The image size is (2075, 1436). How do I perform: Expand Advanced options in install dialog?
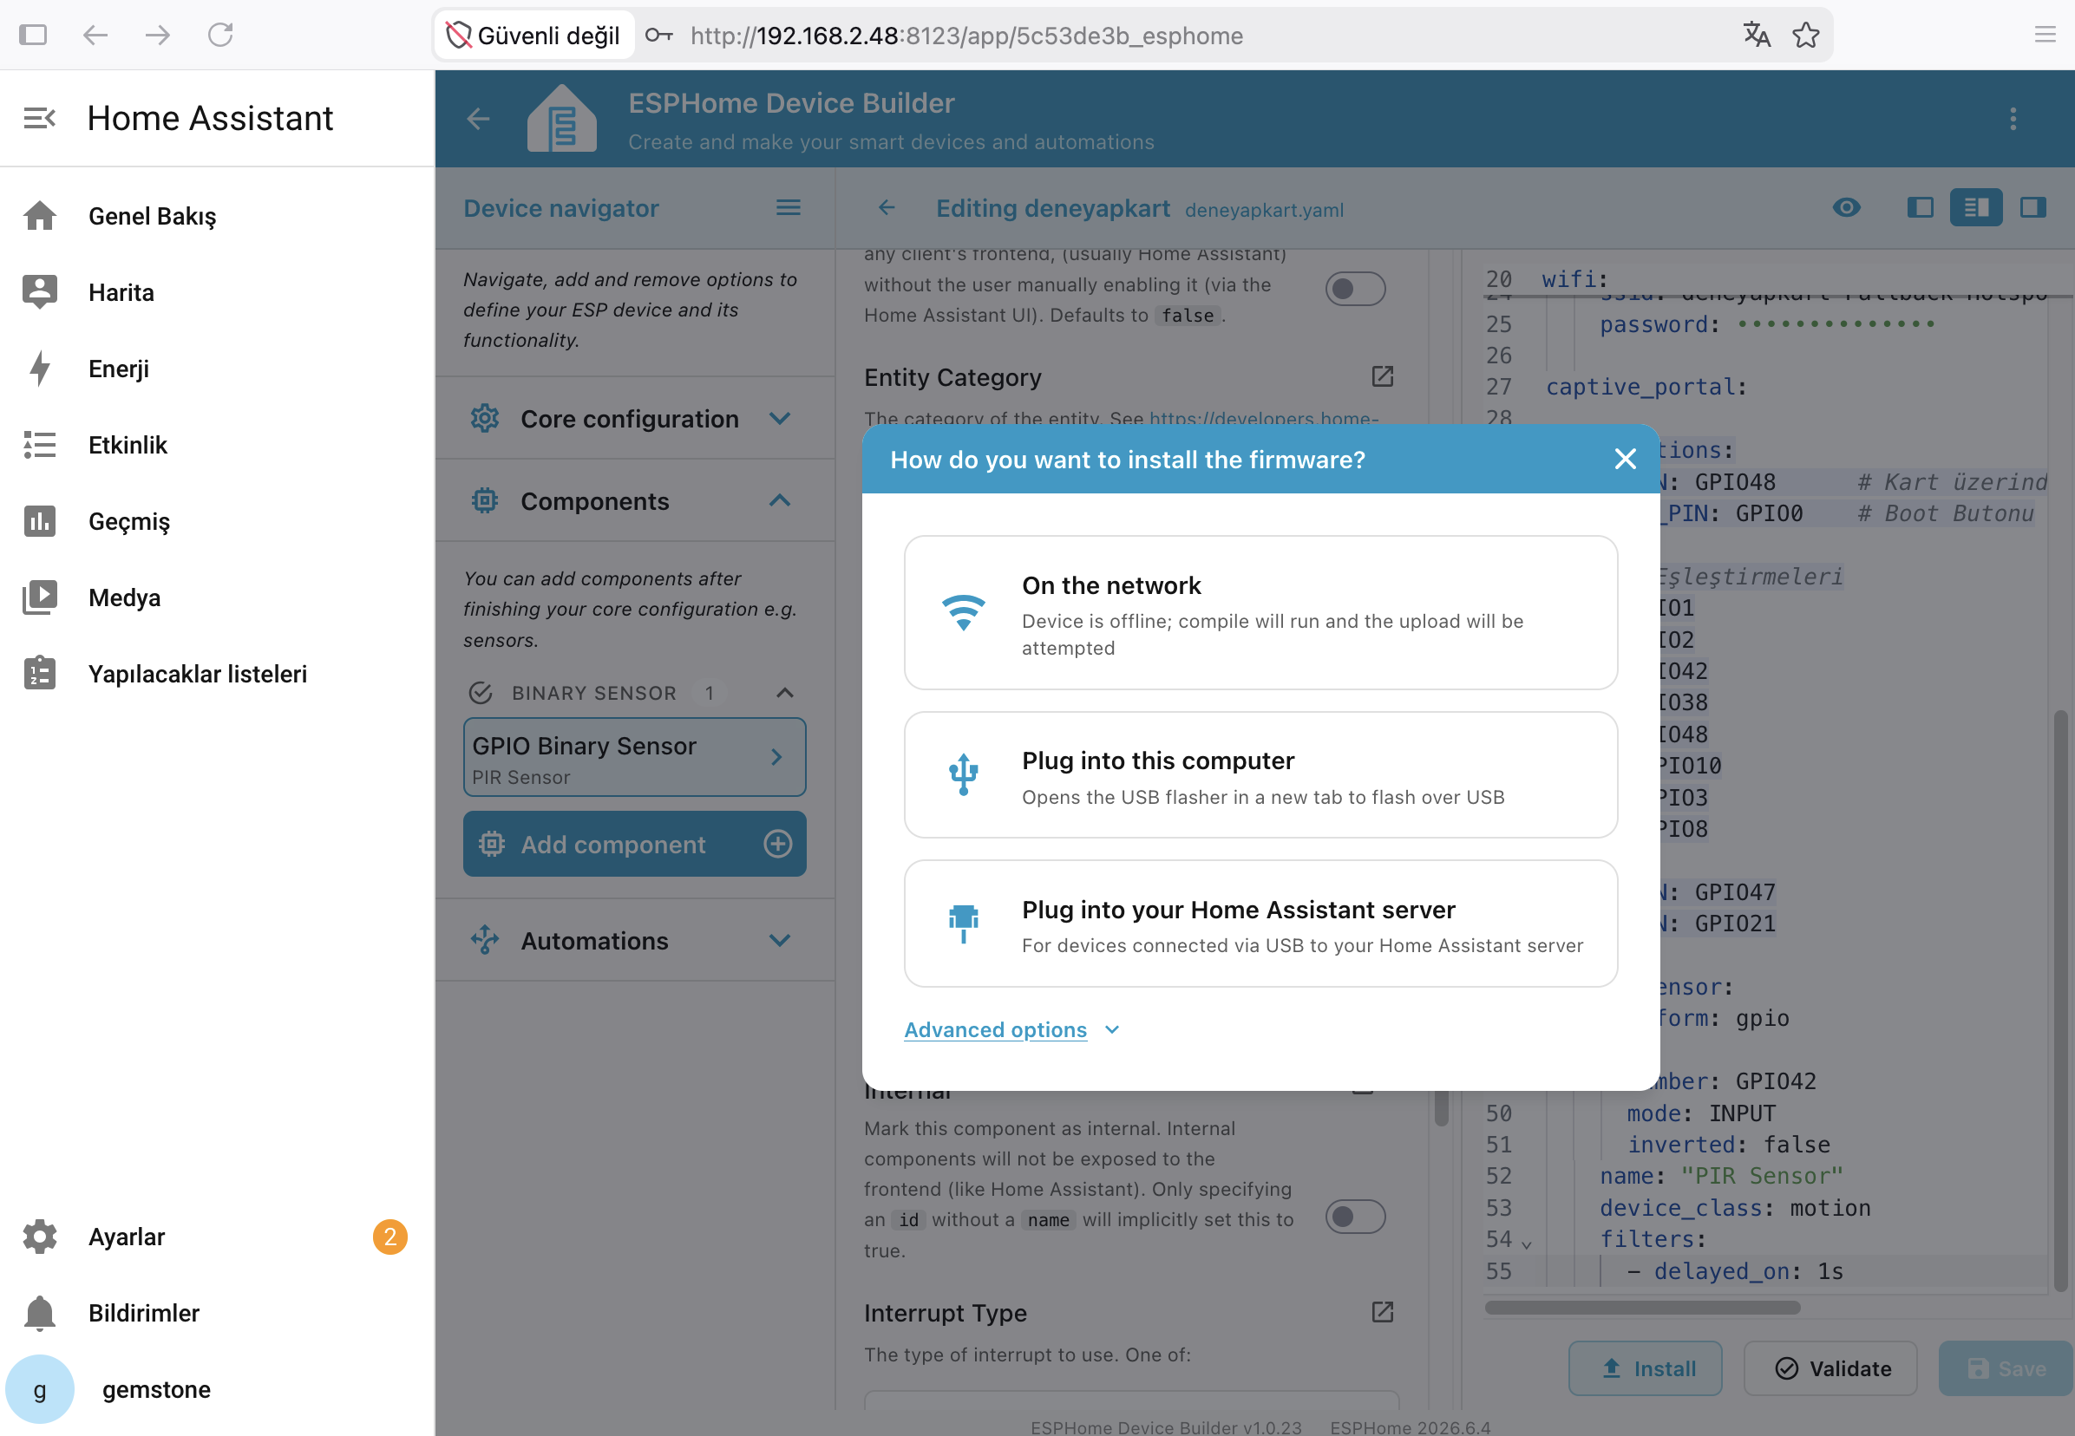(1011, 1029)
